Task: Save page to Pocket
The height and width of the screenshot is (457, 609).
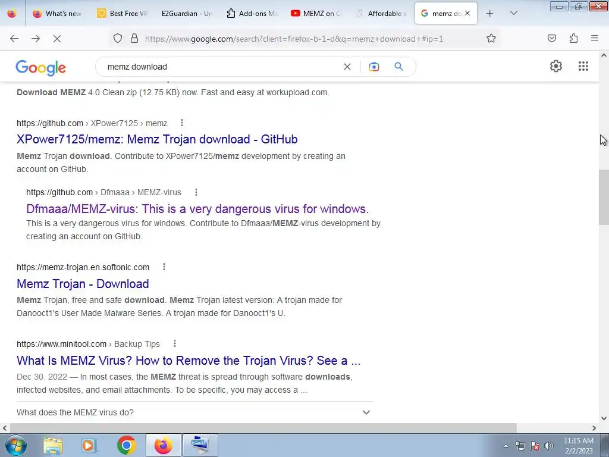Action: [x=551, y=38]
